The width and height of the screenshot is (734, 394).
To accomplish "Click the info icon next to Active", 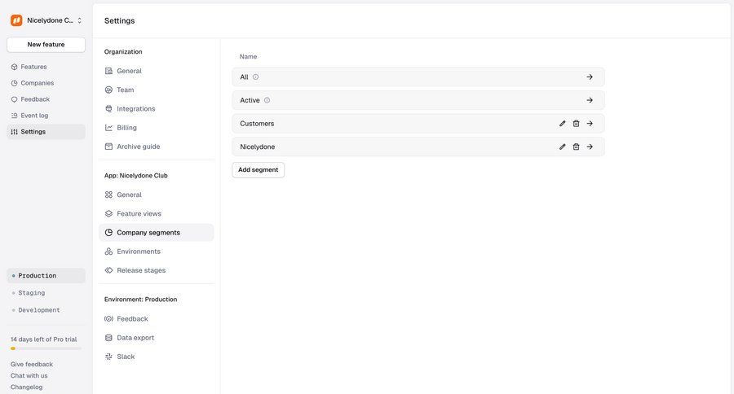I will 267,100.
